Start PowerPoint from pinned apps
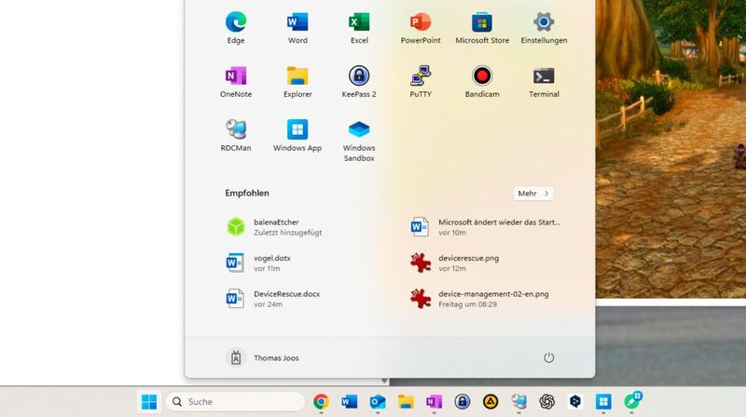 [x=421, y=28]
